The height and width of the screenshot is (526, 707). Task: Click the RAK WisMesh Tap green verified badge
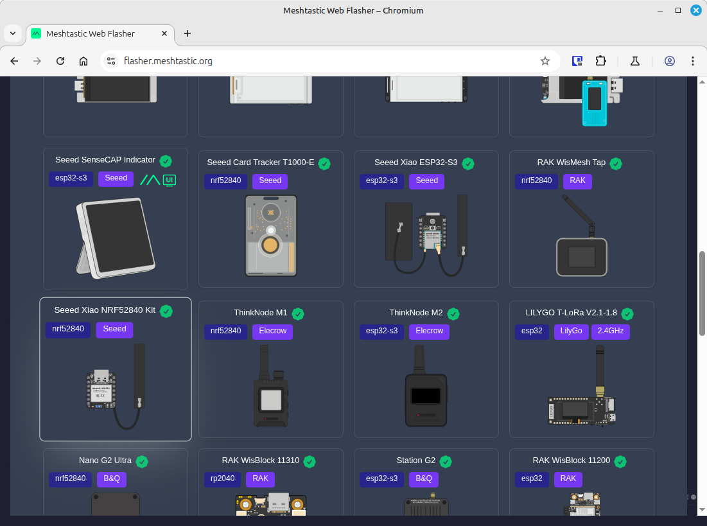click(615, 163)
